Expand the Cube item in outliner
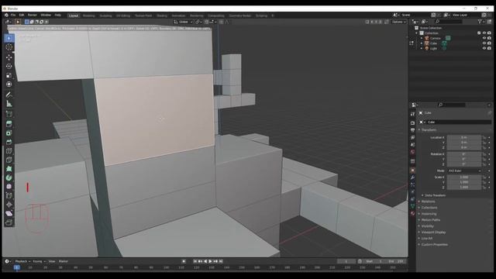The height and width of the screenshot is (279, 496). (422, 43)
